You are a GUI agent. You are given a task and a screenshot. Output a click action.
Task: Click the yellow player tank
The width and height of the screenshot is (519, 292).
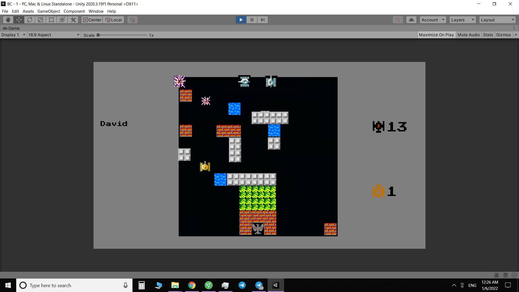[205, 167]
